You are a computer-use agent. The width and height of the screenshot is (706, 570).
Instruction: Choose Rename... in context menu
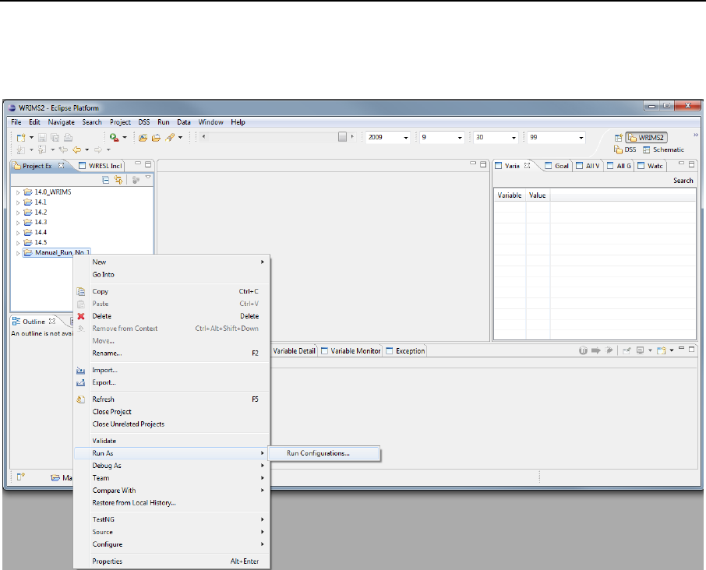[171, 354]
